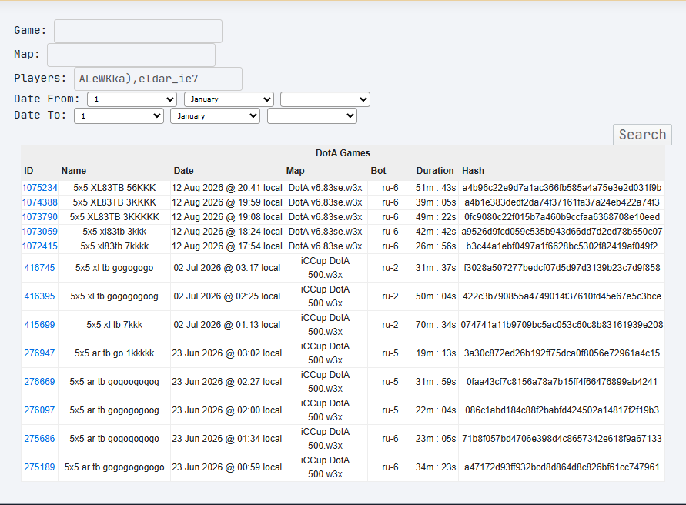Focus the Game input field
This screenshot has height=505, width=686.
[x=138, y=31]
